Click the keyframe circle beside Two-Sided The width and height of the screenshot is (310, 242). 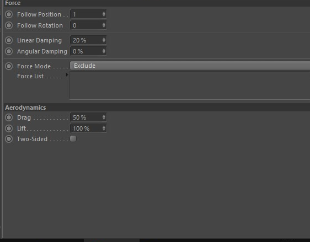point(9,139)
